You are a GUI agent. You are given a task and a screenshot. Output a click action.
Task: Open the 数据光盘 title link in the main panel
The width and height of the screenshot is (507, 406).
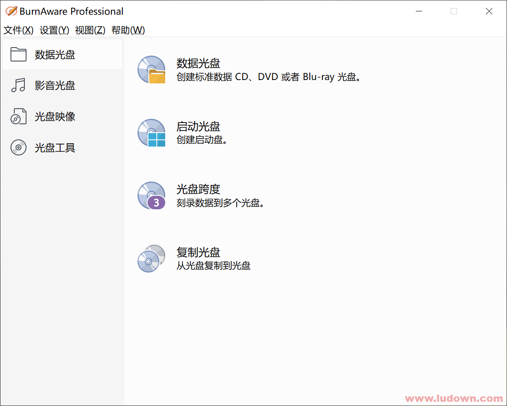point(198,63)
